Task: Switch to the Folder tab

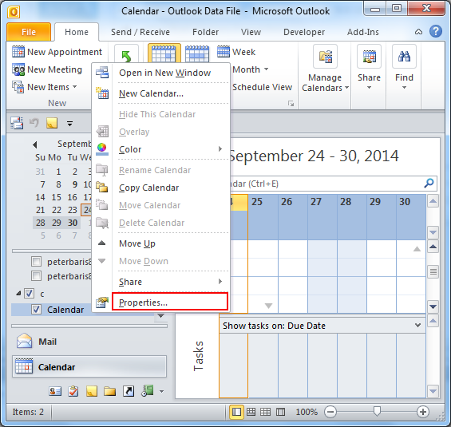Action: point(205,32)
